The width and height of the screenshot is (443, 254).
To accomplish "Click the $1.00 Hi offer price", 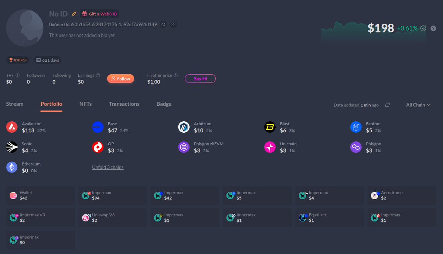I will [154, 82].
